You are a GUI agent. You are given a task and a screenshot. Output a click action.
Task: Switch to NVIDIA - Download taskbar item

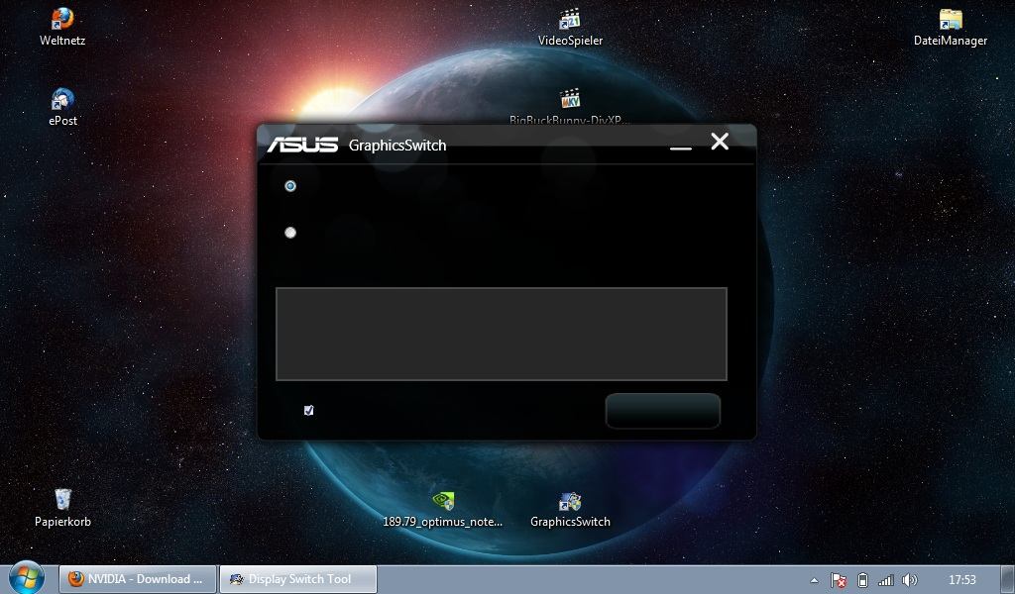click(x=137, y=579)
